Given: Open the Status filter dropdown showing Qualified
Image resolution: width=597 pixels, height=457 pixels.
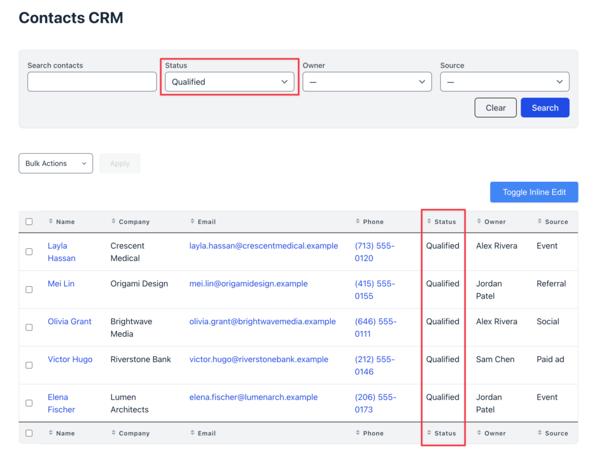Looking at the screenshot, I should (230, 82).
